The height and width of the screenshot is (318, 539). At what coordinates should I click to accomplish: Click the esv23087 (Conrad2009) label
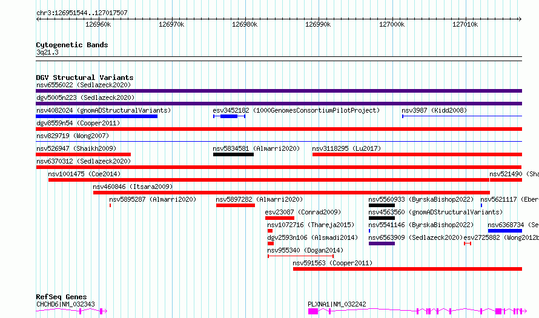coord(303,212)
